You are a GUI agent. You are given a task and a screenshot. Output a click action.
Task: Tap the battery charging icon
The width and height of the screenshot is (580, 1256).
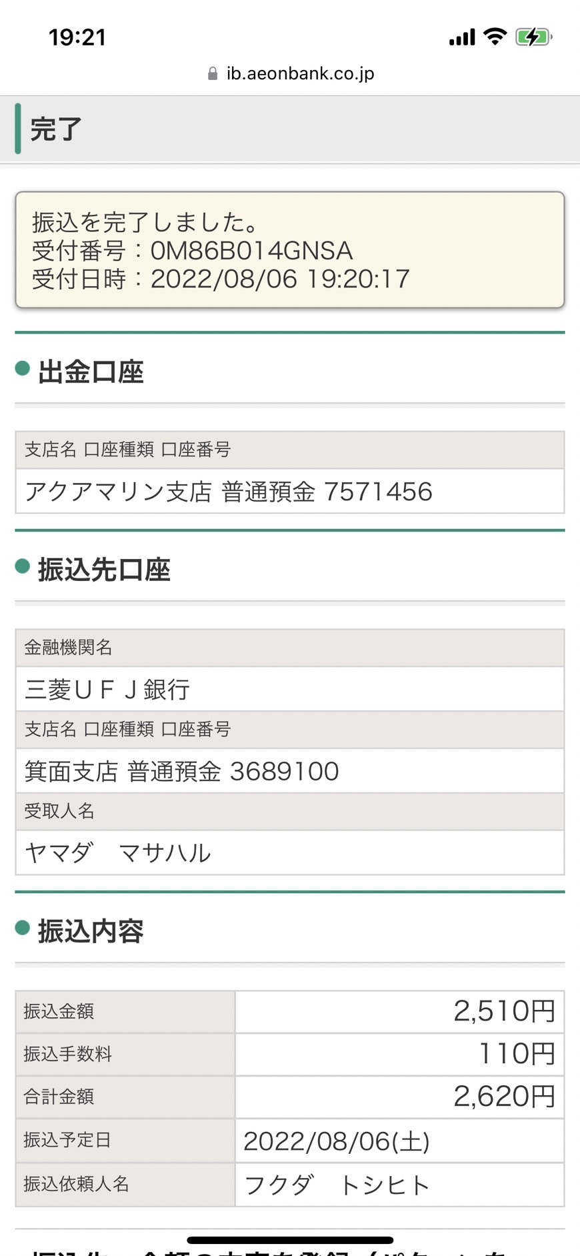coord(533,37)
